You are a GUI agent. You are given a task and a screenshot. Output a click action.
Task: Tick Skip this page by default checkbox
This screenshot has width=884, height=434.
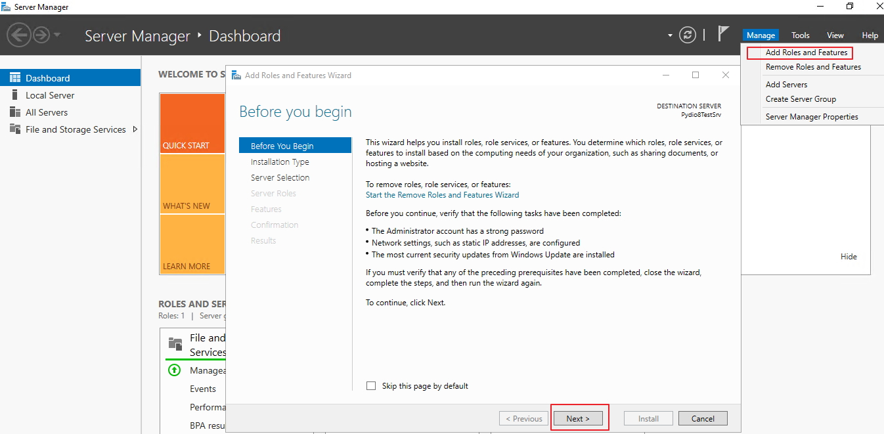pos(371,386)
